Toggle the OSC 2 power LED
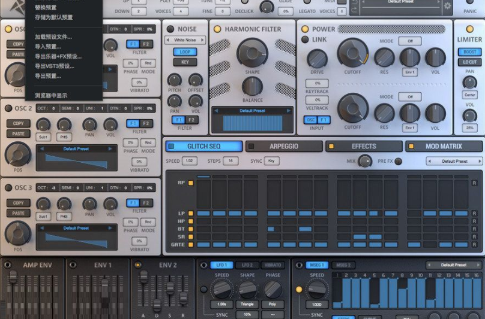 tap(8, 108)
